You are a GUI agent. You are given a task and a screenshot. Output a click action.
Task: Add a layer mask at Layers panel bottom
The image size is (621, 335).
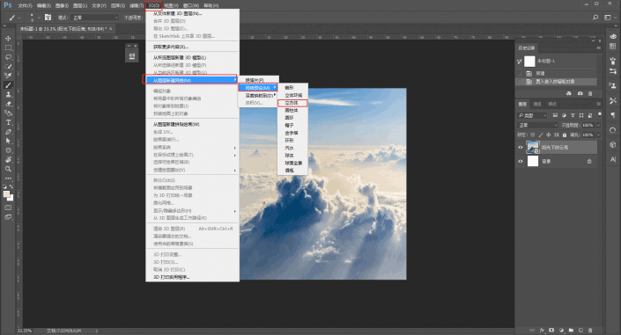[x=551, y=331]
